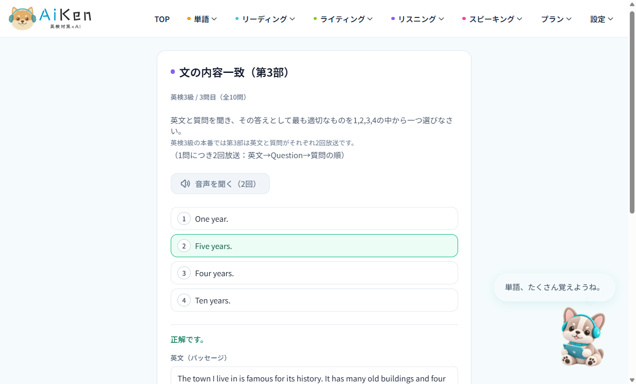Viewport: 636px width, 384px height.
Task: Go to the TOP page
Action: [x=162, y=19]
